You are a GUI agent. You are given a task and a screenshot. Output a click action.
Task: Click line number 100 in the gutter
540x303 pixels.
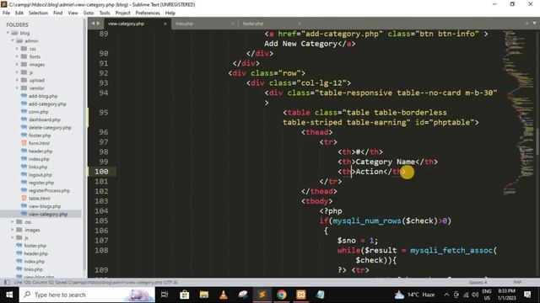(x=101, y=172)
